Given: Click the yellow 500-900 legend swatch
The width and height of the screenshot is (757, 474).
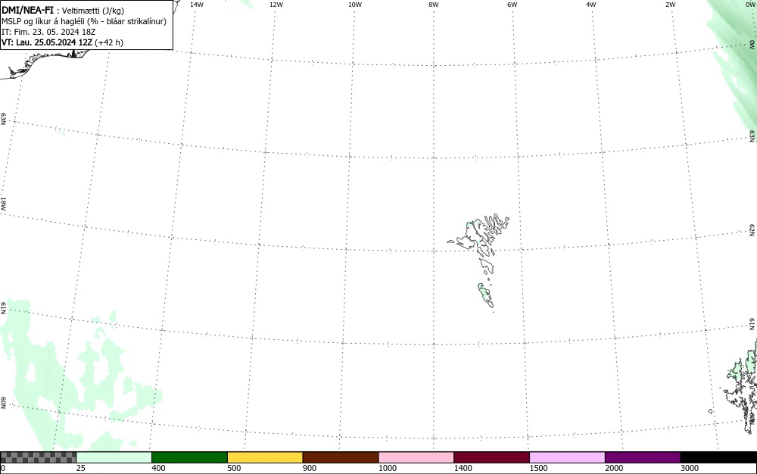Looking at the screenshot, I should 265,457.
